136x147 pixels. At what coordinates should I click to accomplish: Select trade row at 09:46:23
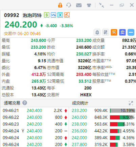35,124
